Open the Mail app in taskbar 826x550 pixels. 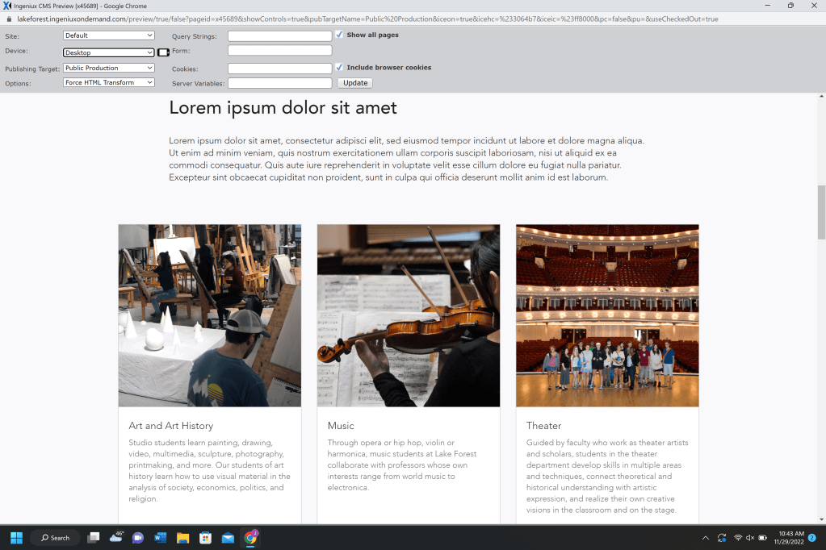[x=228, y=538]
